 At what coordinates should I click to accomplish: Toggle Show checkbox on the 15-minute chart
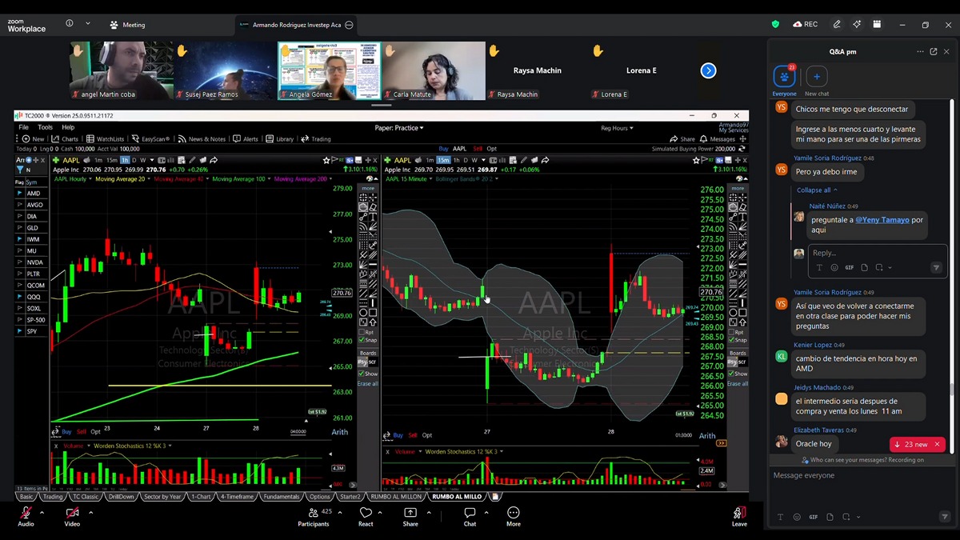click(730, 374)
